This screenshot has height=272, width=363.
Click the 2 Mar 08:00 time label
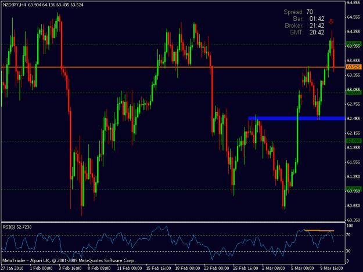click(274, 268)
